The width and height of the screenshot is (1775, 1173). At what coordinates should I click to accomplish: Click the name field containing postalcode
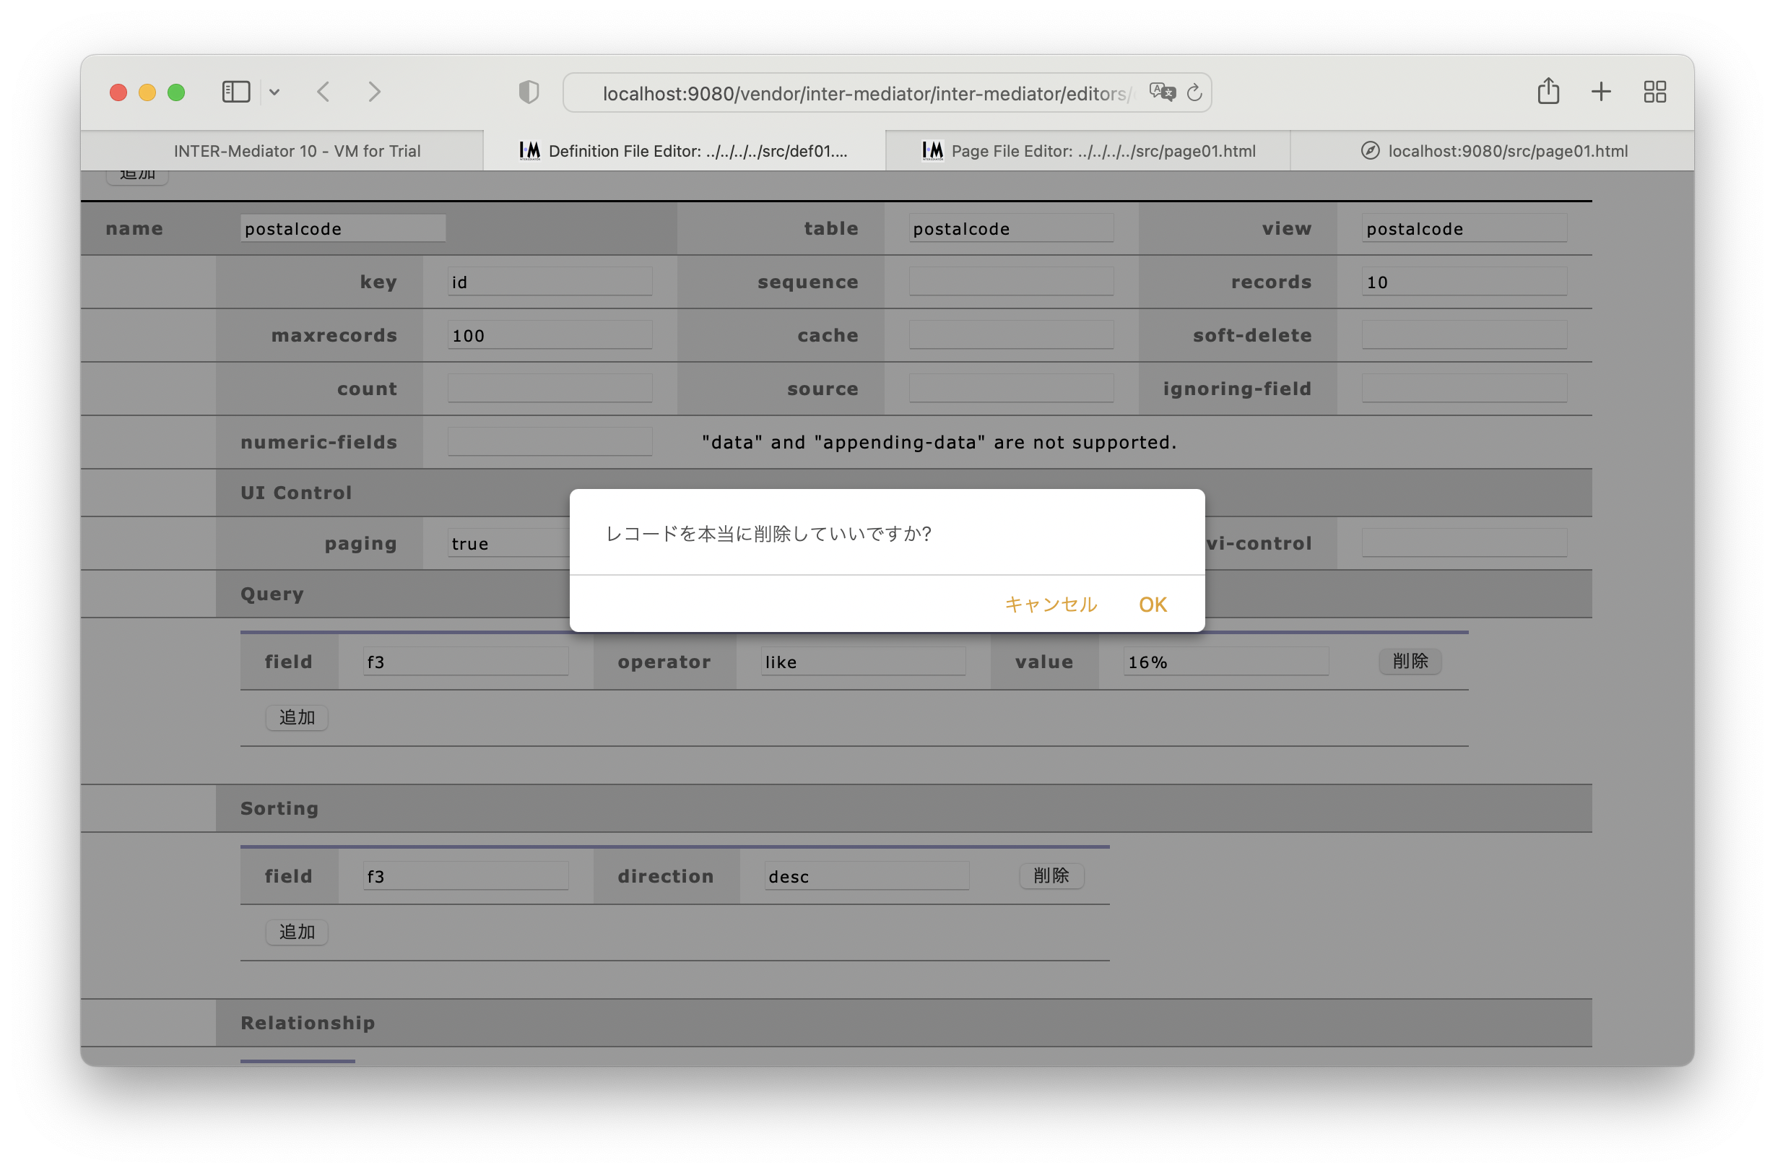point(343,228)
